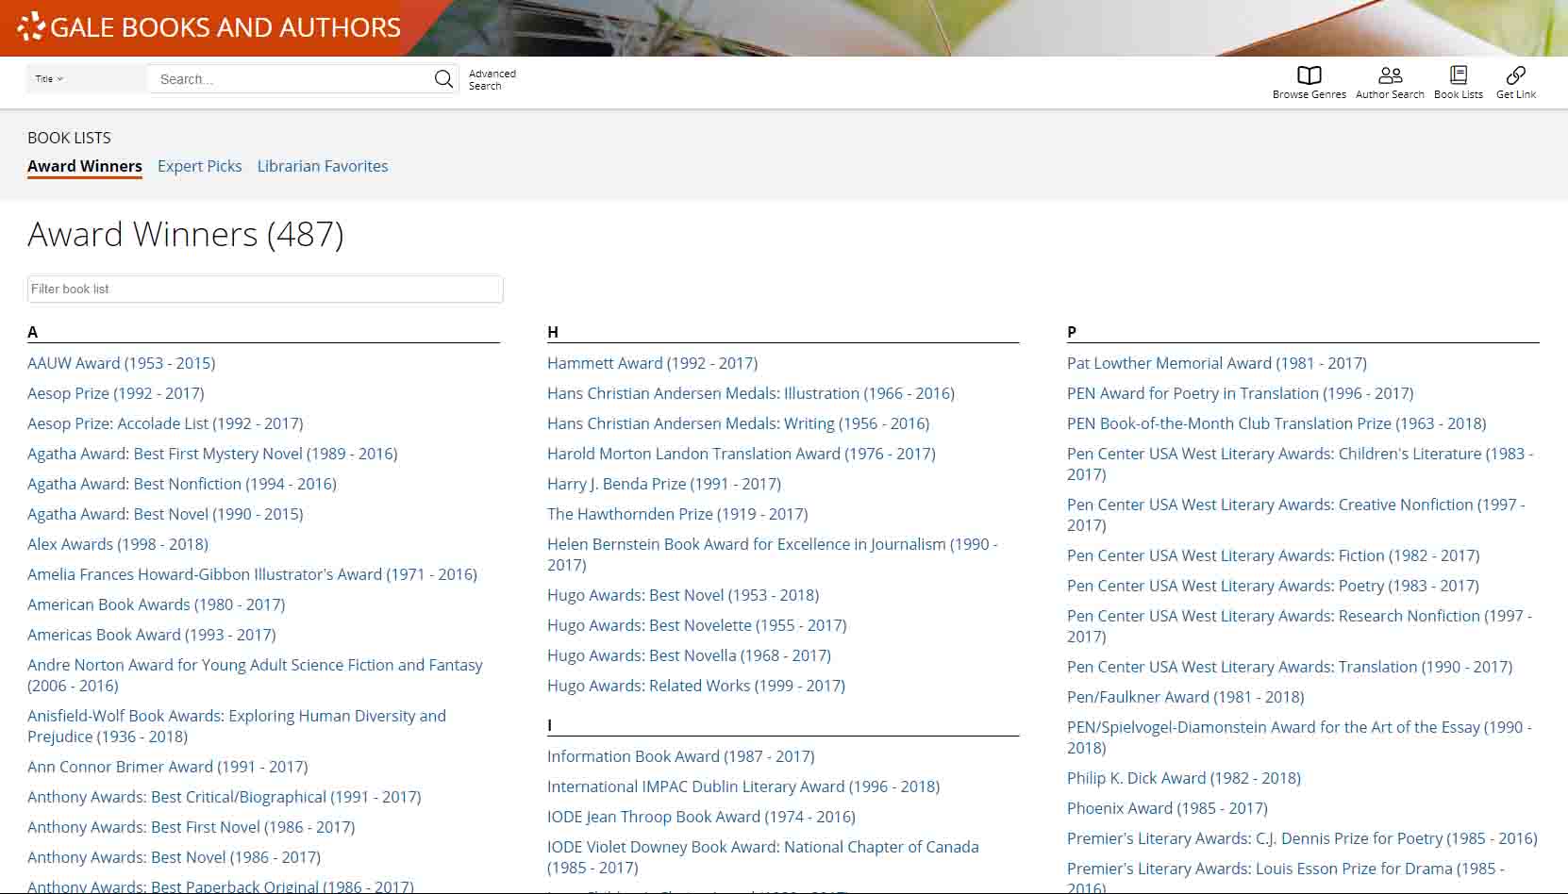The width and height of the screenshot is (1568, 894).
Task: Open Anthony Awards: Best Novel (1986 - 2017)
Action: tap(174, 857)
